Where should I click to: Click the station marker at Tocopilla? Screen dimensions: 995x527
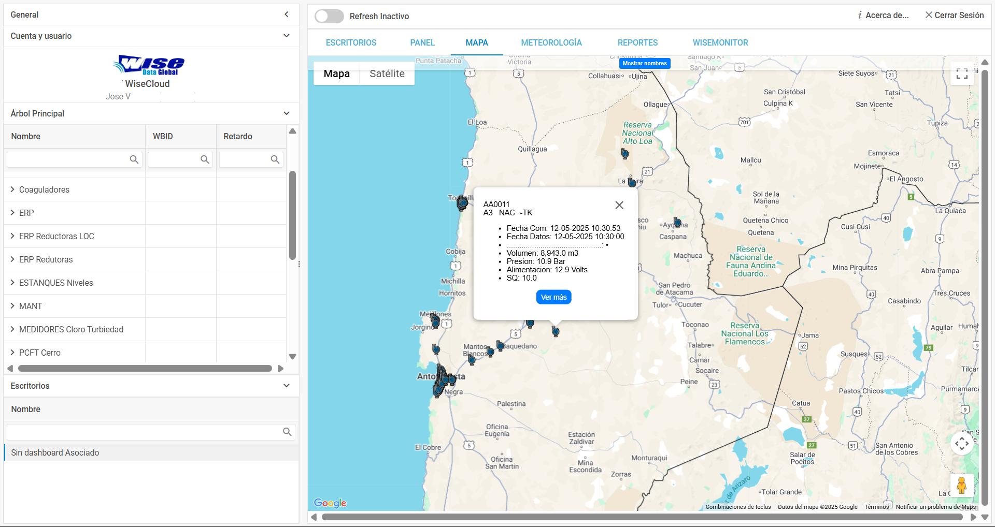pyautogui.click(x=462, y=203)
